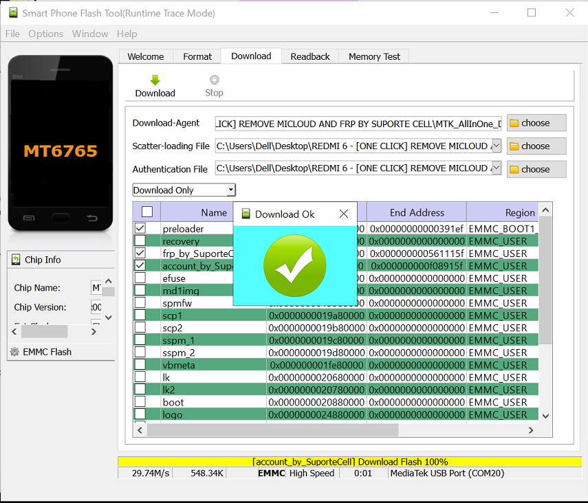Image resolution: width=588 pixels, height=503 pixels.
Task: Click the partition table left scroll arrow
Action: [140, 430]
